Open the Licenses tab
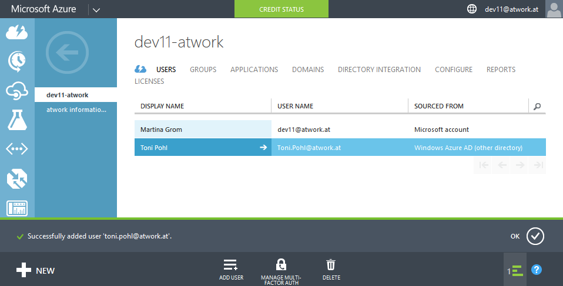The image size is (563, 286). click(x=149, y=81)
